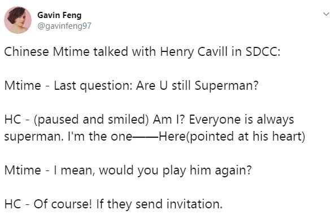The height and width of the screenshot is (223, 335).
Task: Click the 'Mtime -' label before 'I mean'
Action: [27, 170]
